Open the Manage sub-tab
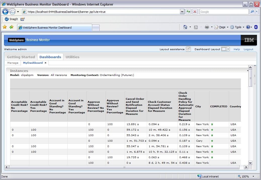The image size is (261, 180). click(x=13, y=63)
